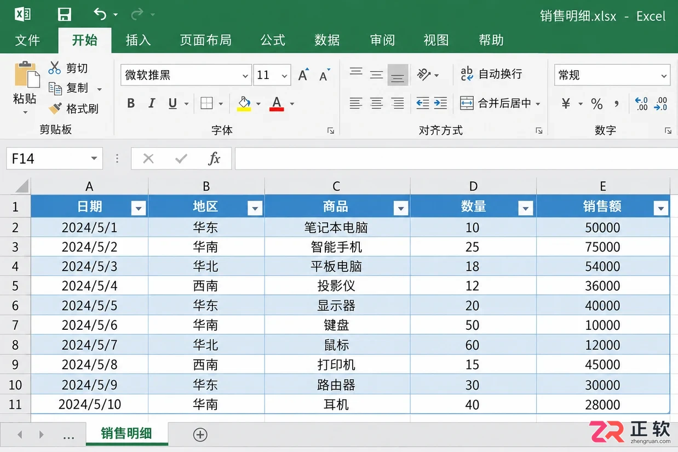Click the Save icon in title bar
Screen dimensions: 678x452
(x=65, y=14)
